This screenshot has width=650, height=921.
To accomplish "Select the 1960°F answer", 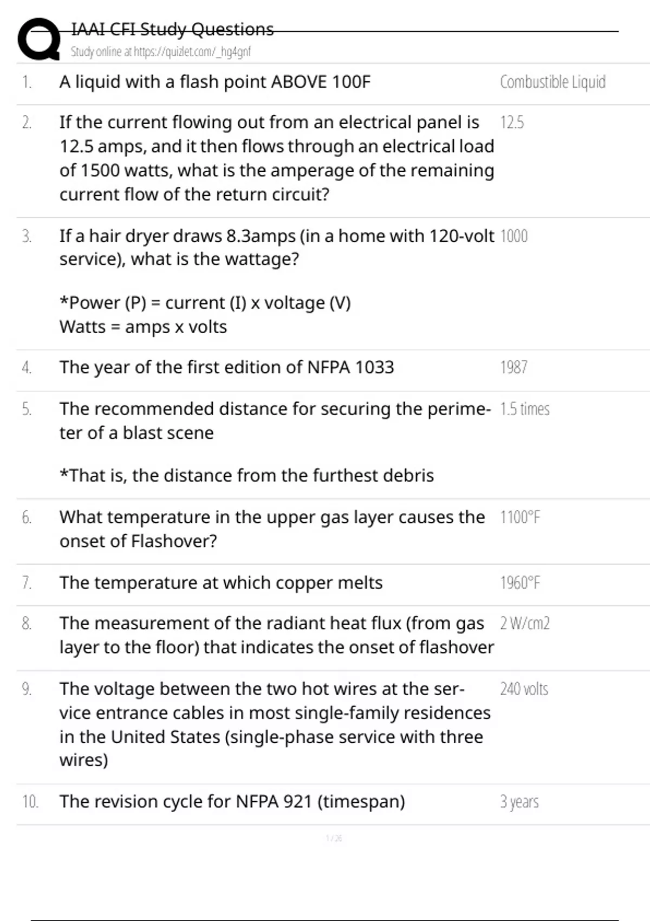I will 520,583.
